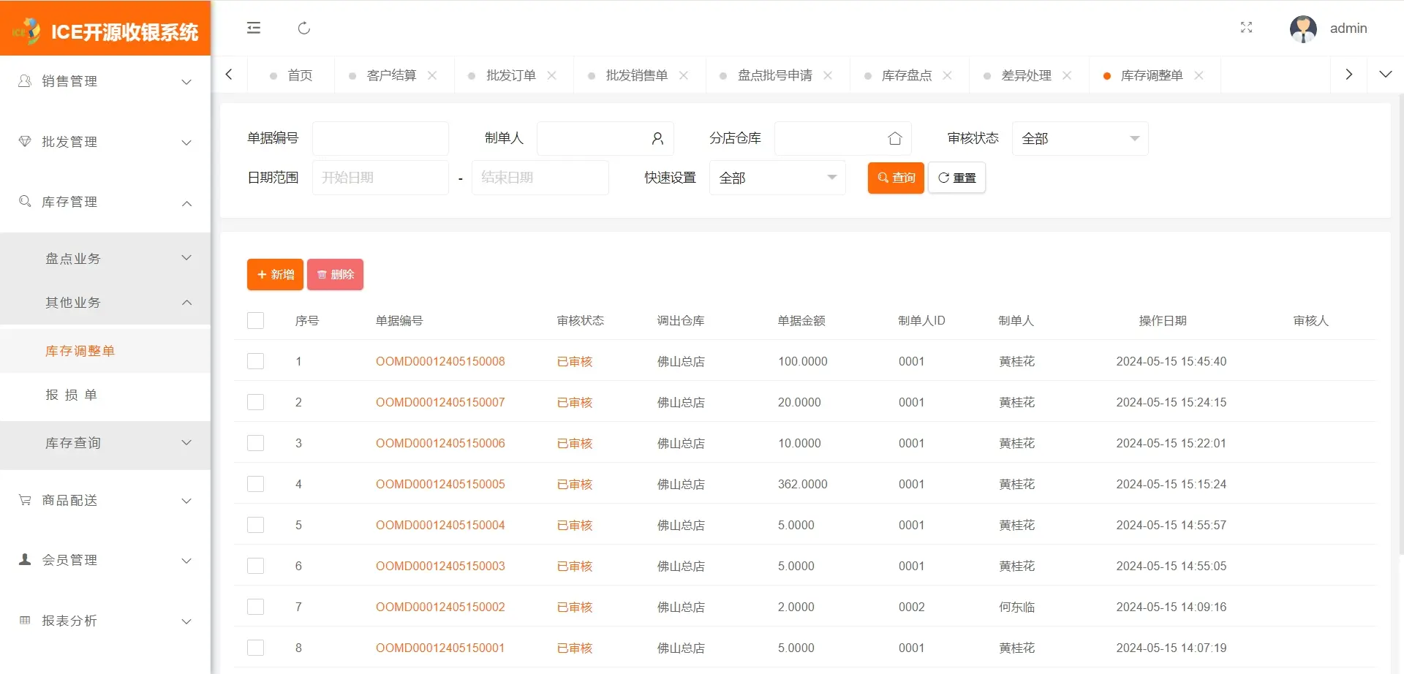Viewport: 1404px width, 674px height.
Task: Expand 盘点业务 submenu
Action: pyautogui.click(x=105, y=258)
